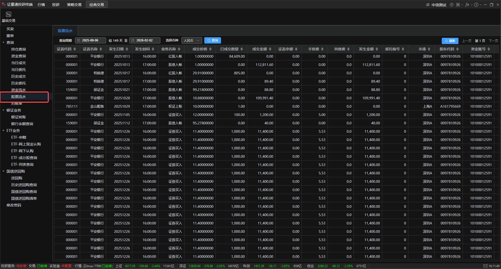Collapse the ETF业务 tree section
Screen dimensions: 501x269
(3, 131)
